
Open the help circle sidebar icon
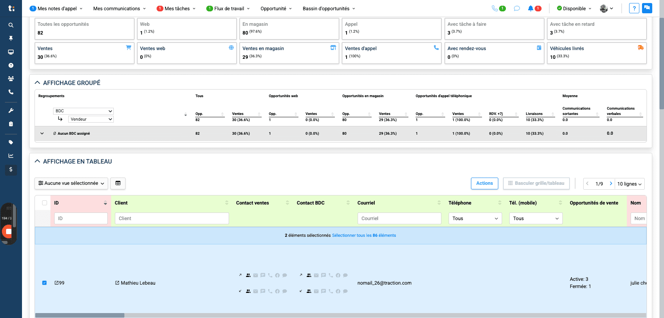click(x=11, y=65)
